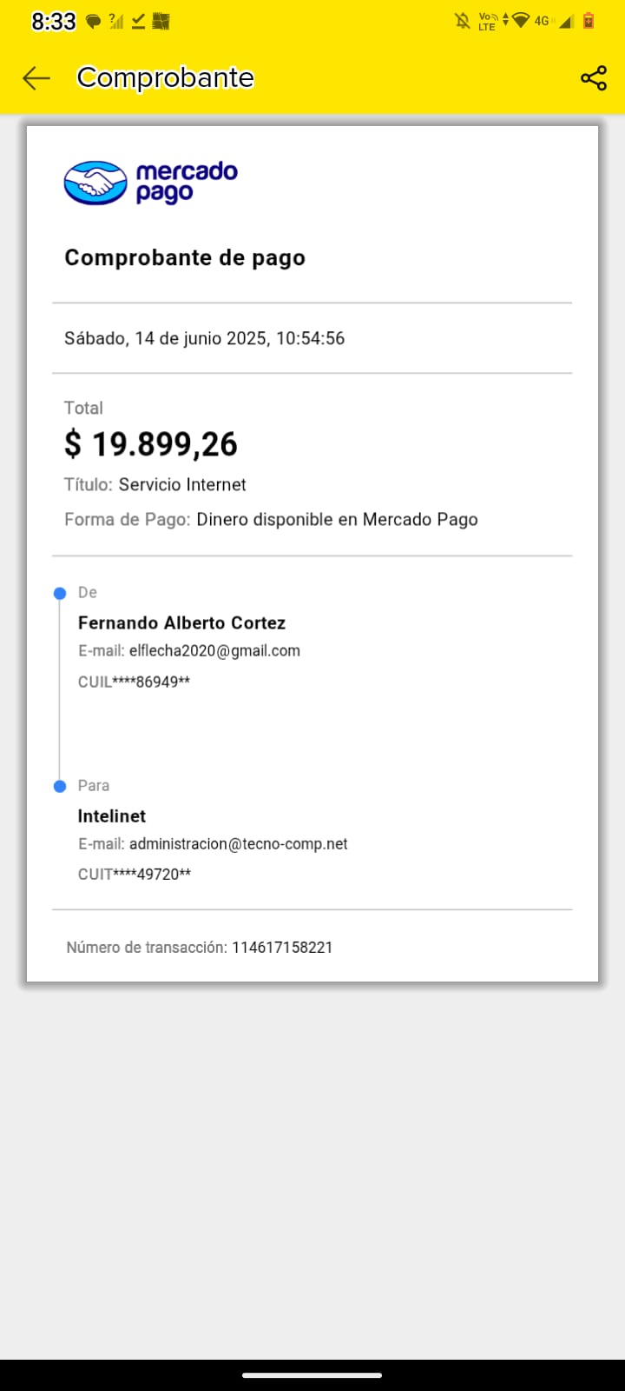
Task: Tap the receipt date and time line
Action: 204,338
